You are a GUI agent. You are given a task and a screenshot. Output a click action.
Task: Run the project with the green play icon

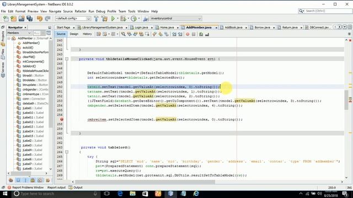coord(113,18)
